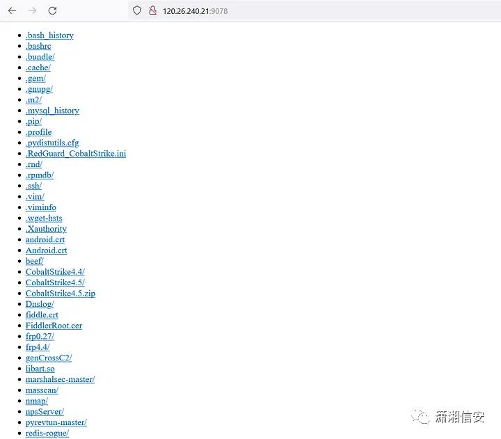The height and width of the screenshot is (439, 501).
Task: Open the redis-rogue/ directory link
Action: click(47, 433)
